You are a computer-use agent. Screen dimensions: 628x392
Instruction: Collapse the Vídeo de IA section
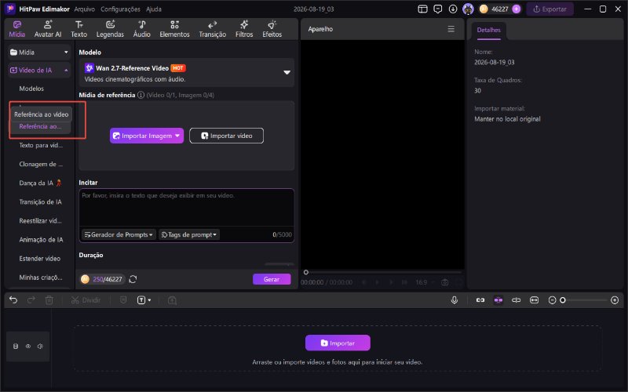click(39, 70)
